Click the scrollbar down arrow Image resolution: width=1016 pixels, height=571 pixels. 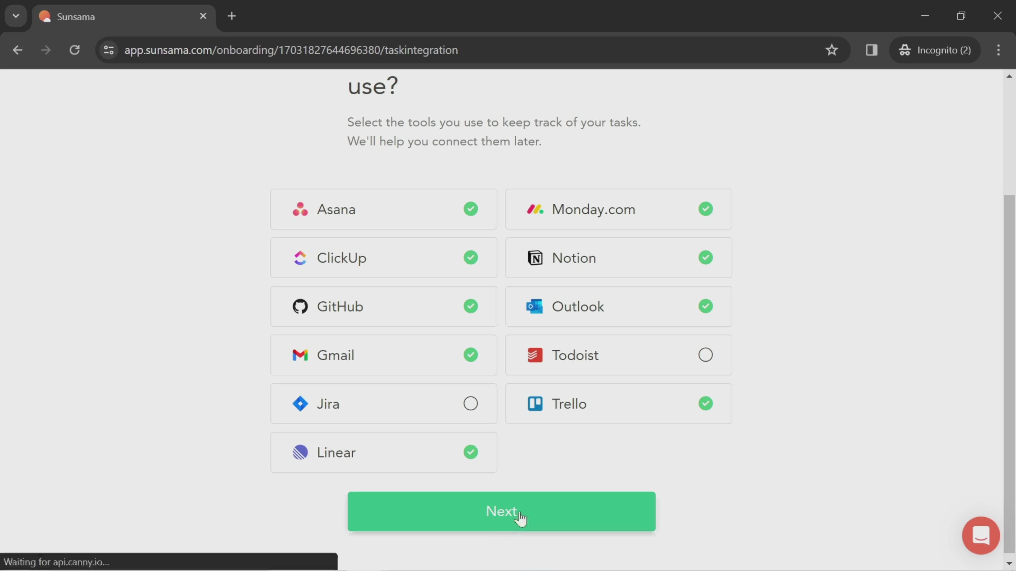(x=1009, y=564)
